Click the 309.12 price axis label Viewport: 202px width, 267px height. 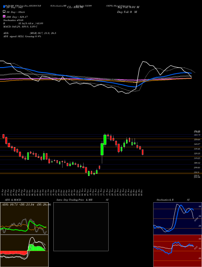click(x=197, y=163)
